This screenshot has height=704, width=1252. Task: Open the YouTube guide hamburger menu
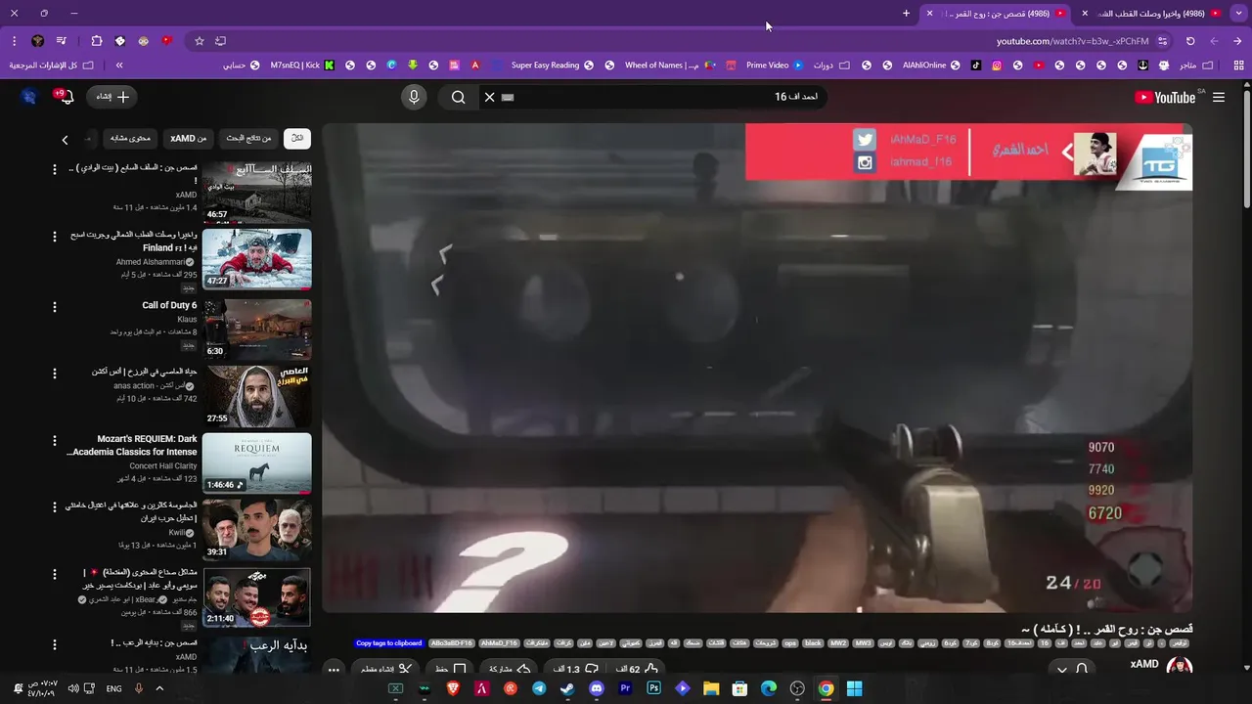[1219, 97]
